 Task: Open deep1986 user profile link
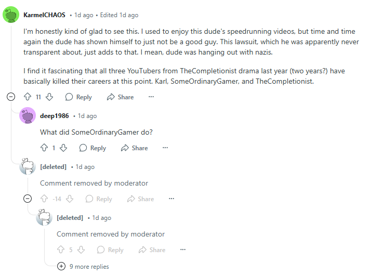(55, 115)
